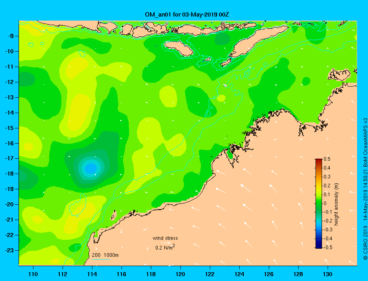Click latitude label -20 on the y-axis
Viewport: 368px width, 281px height.
click(9, 204)
